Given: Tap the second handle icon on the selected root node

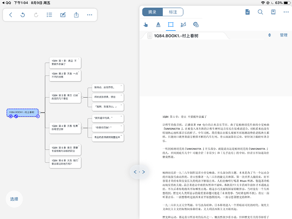Looking at the screenshot, I should tap(16, 117).
